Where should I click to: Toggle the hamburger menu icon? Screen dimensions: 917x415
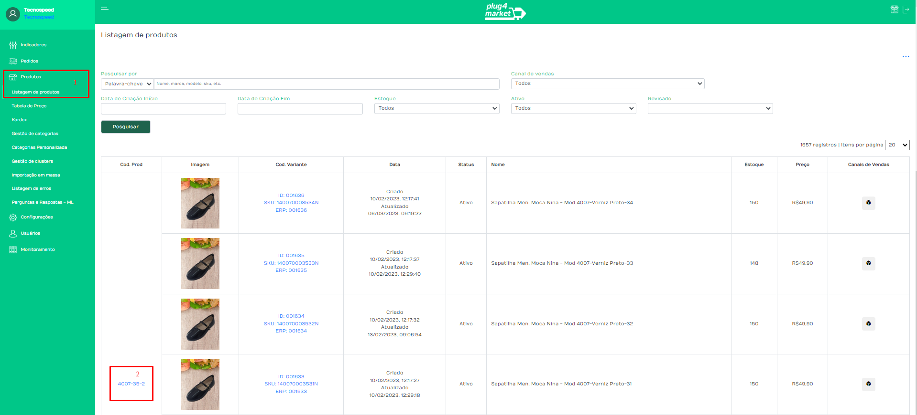105,7
